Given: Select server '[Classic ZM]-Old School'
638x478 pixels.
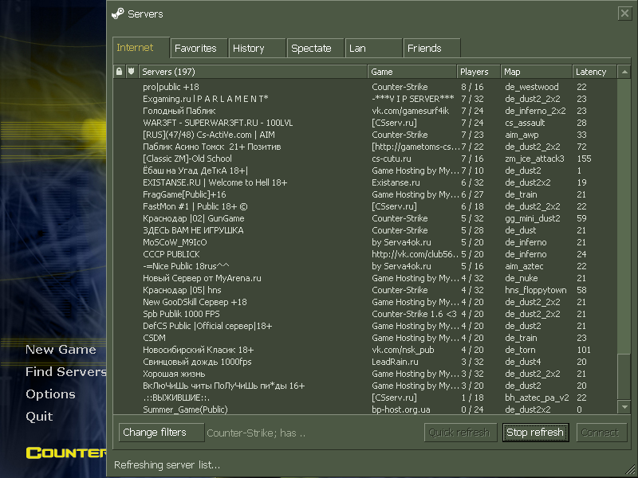Looking at the screenshot, I should [x=365, y=159].
